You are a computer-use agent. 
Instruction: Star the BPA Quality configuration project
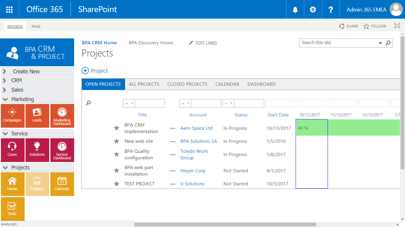[x=117, y=154]
